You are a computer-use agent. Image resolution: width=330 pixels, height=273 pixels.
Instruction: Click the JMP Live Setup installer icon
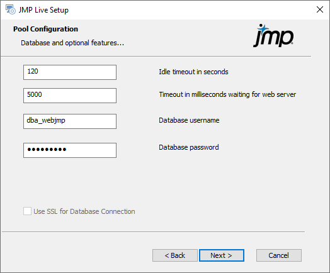point(10,9)
